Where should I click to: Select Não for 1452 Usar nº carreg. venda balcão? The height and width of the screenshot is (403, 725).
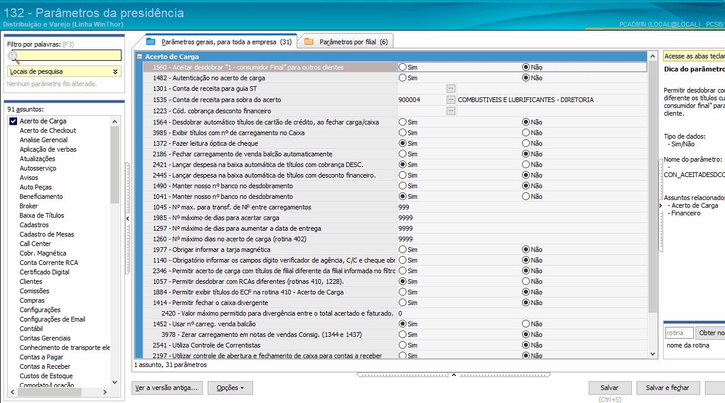(x=526, y=324)
